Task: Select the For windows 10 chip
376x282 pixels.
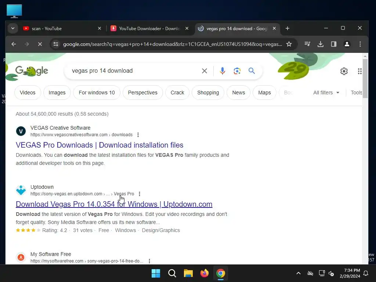Action: click(x=97, y=93)
